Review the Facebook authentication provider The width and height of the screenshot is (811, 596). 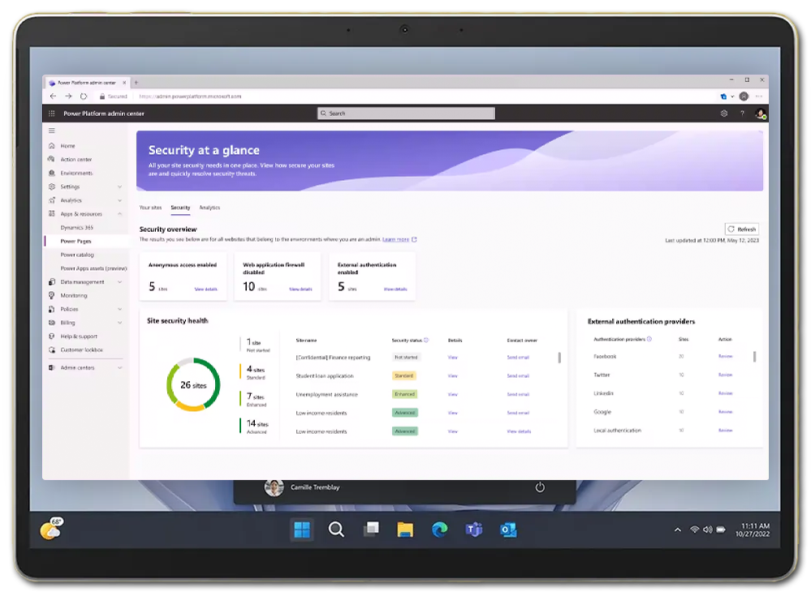725,356
